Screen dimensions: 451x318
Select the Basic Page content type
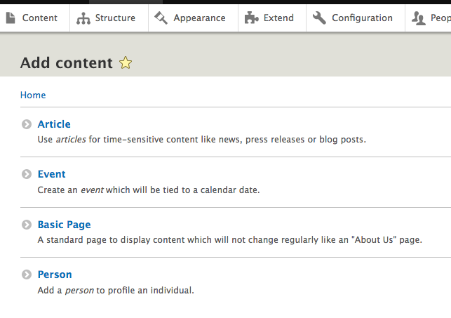click(x=64, y=225)
